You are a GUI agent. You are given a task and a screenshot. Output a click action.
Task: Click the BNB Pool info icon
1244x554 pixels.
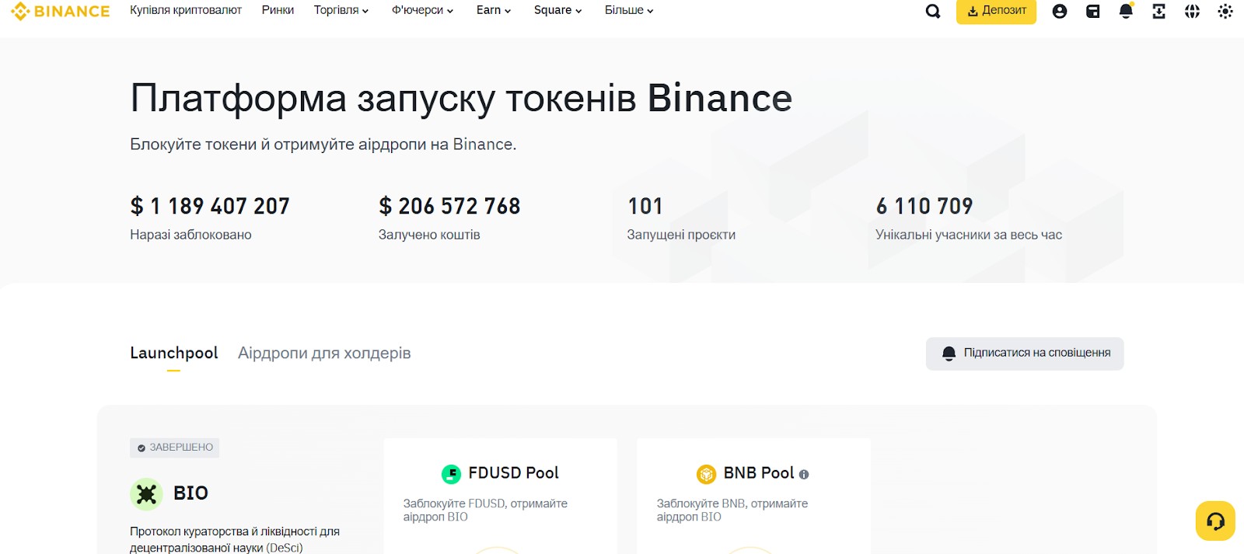pyautogui.click(x=804, y=474)
